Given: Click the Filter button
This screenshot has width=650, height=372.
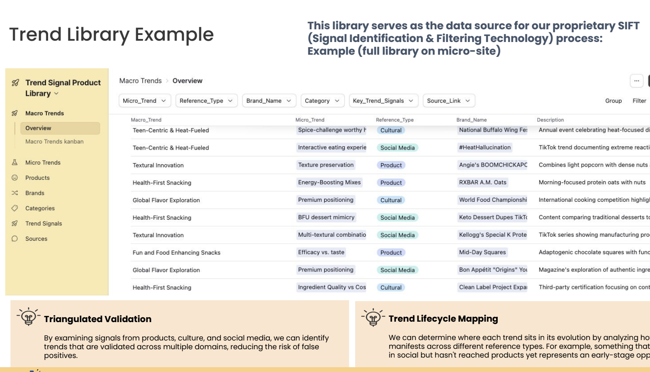Looking at the screenshot, I should [639, 101].
